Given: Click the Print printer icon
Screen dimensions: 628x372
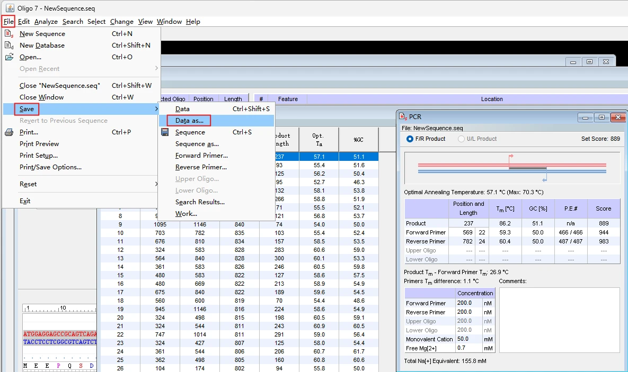Looking at the screenshot, I should click(9, 132).
